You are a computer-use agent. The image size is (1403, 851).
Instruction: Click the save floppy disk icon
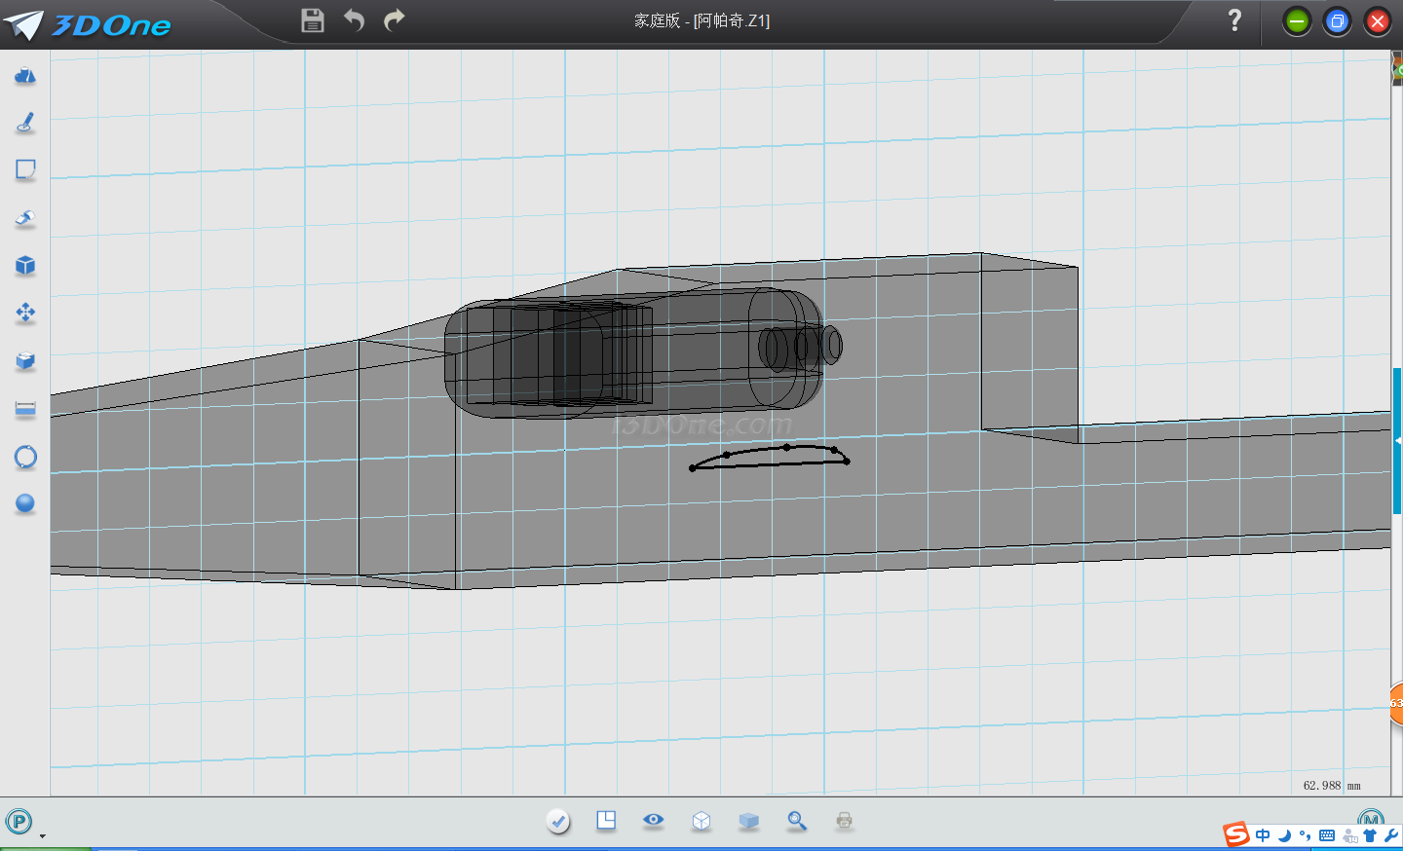pyautogui.click(x=313, y=20)
